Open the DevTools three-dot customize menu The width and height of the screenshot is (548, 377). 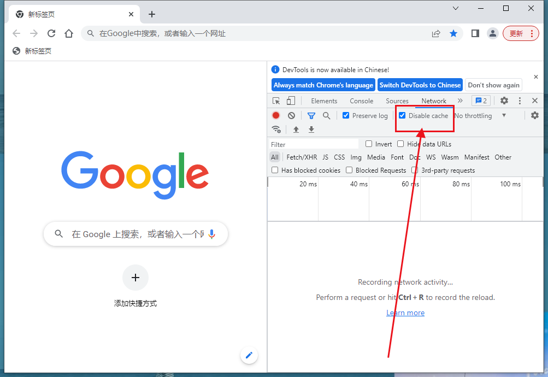pos(520,101)
